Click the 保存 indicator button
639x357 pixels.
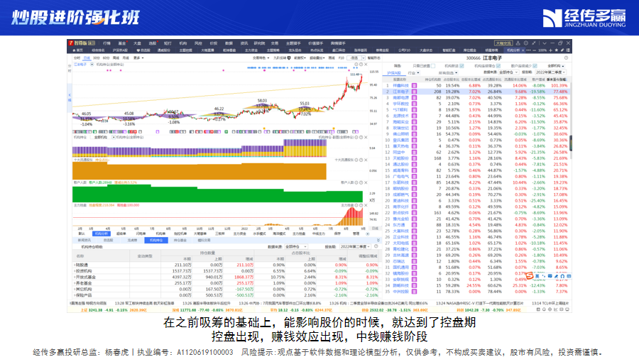click(337, 234)
